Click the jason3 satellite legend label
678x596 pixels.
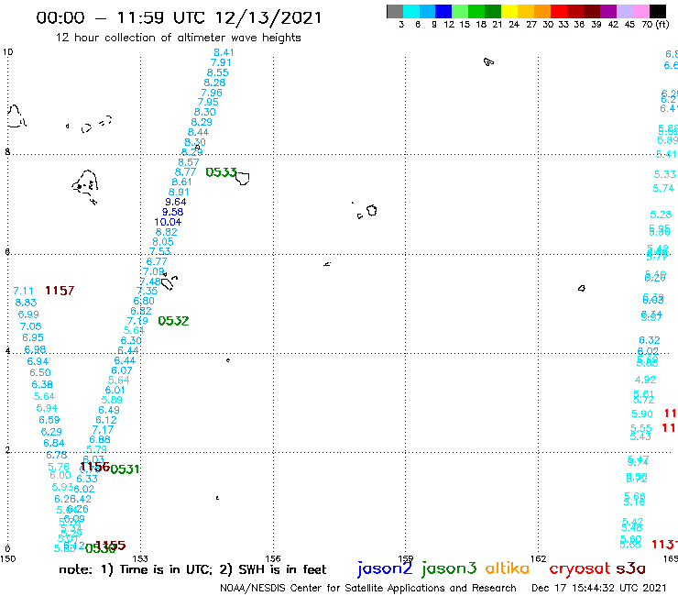click(x=449, y=568)
